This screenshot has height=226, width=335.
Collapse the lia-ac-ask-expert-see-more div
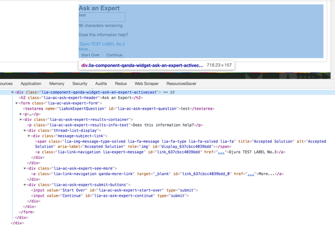pyautogui.click(x=25, y=168)
